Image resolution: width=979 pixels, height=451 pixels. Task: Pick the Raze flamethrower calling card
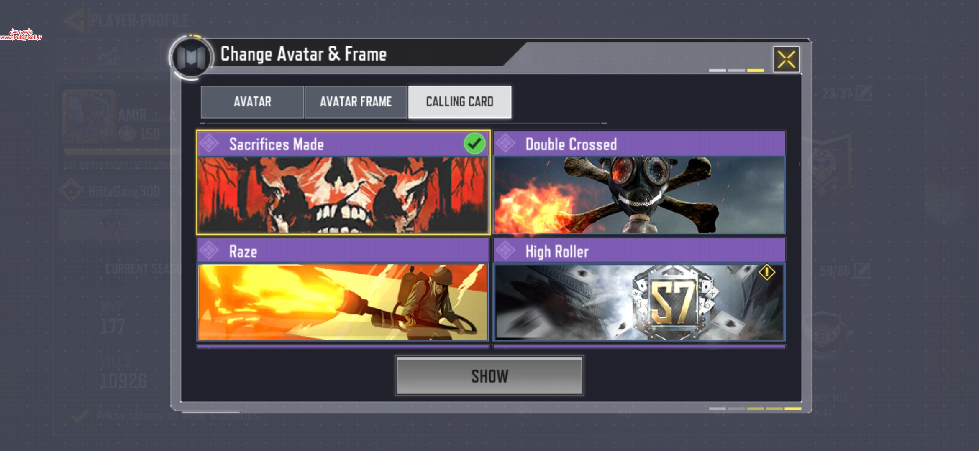point(343,302)
